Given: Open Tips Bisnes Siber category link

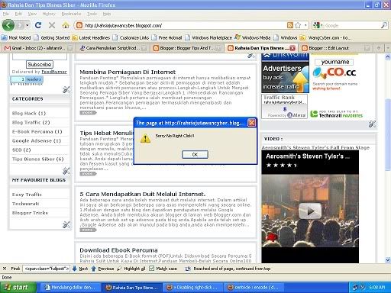Looking at the screenshot, I should click(37, 159).
